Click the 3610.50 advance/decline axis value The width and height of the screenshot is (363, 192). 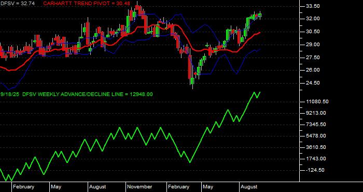click(x=316, y=147)
